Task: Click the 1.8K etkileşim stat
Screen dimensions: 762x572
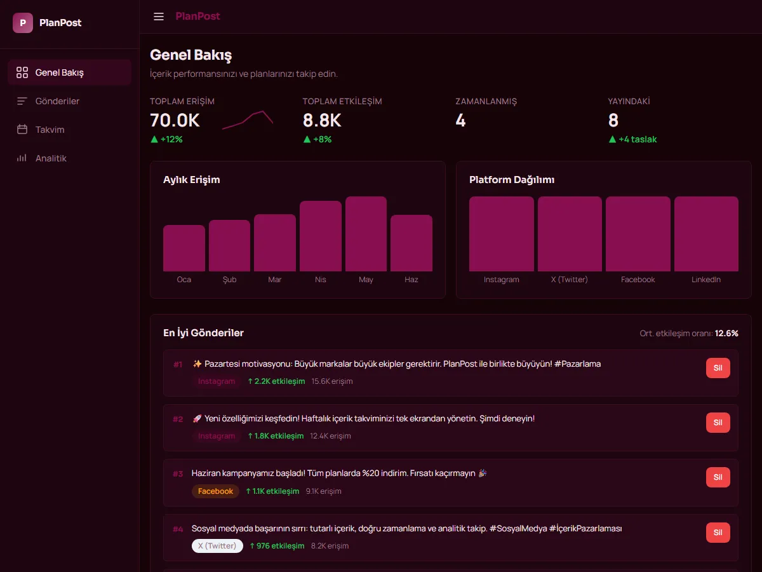Action: 276,436
